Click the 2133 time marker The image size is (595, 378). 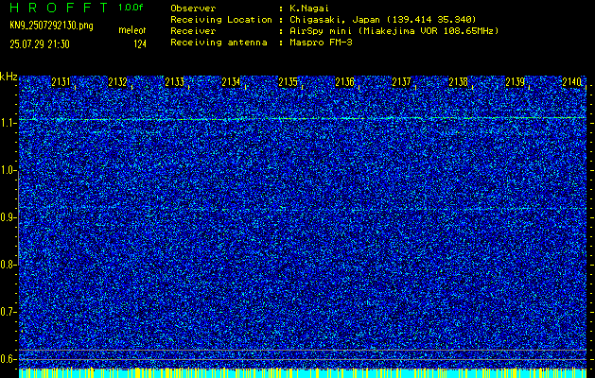(x=174, y=82)
